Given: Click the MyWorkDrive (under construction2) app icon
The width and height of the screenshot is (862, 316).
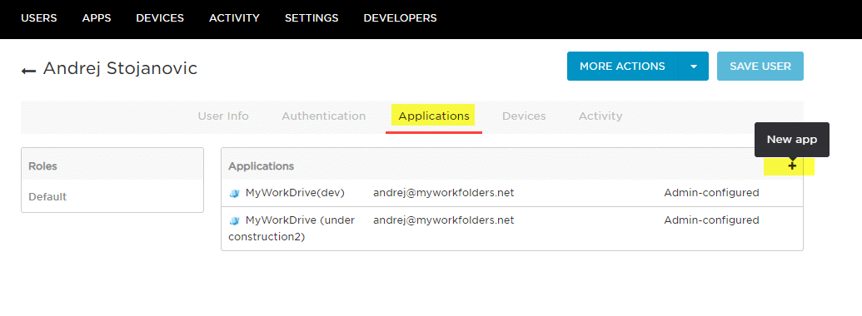Looking at the screenshot, I should (235, 220).
